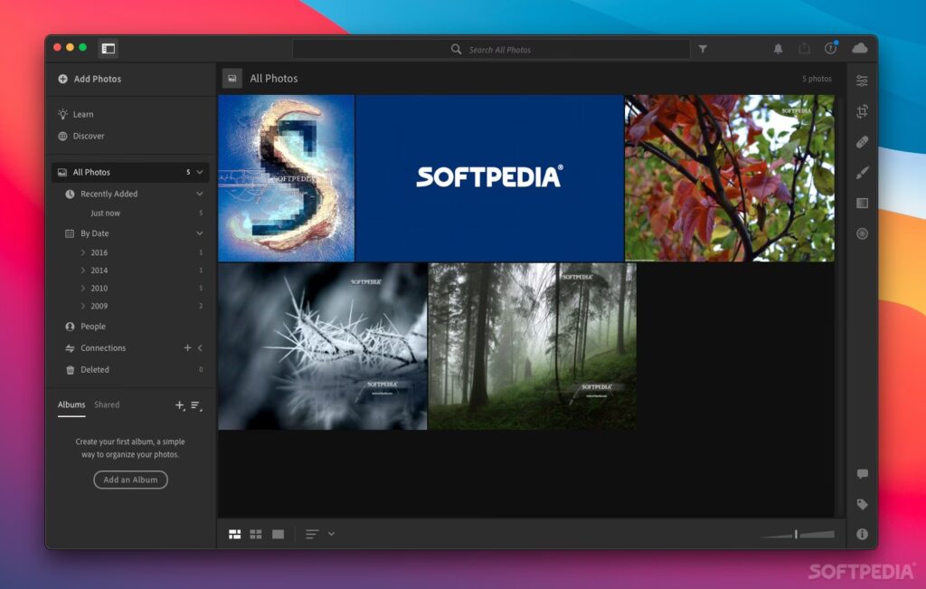The height and width of the screenshot is (589, 926).
Task: Switch to photo grid view
Action: pos(235,534)
